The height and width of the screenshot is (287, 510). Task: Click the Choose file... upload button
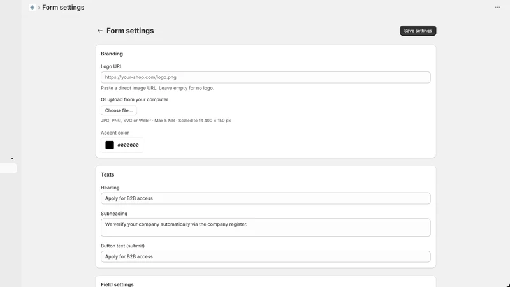tap(119, 110)
